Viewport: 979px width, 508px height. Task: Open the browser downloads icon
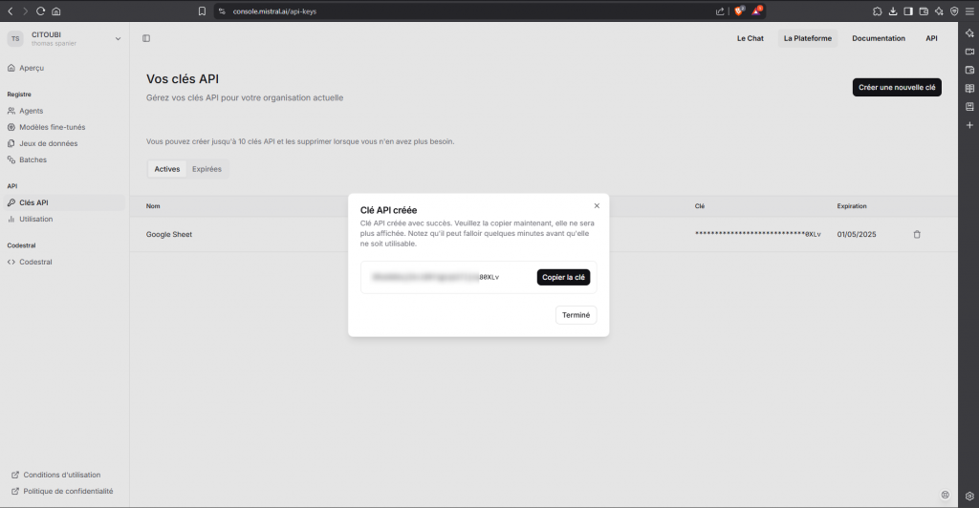893,11
